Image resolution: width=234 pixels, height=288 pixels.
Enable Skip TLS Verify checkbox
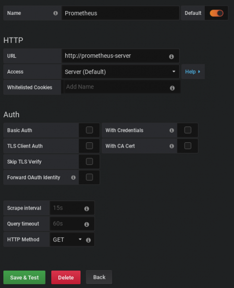click(89, 162)
